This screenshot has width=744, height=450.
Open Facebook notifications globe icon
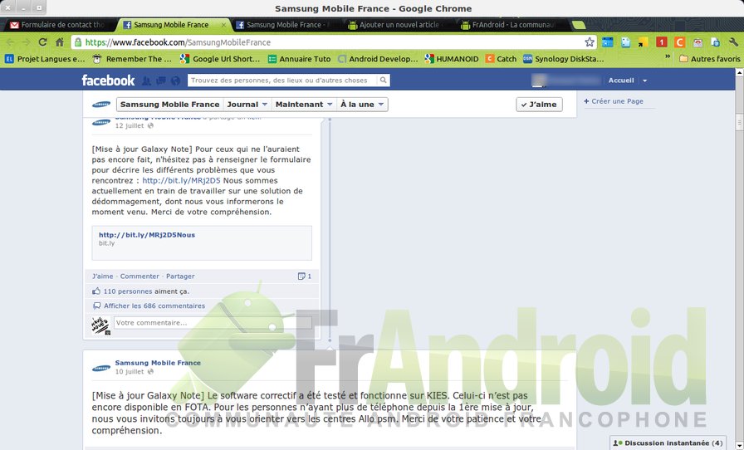175,81
